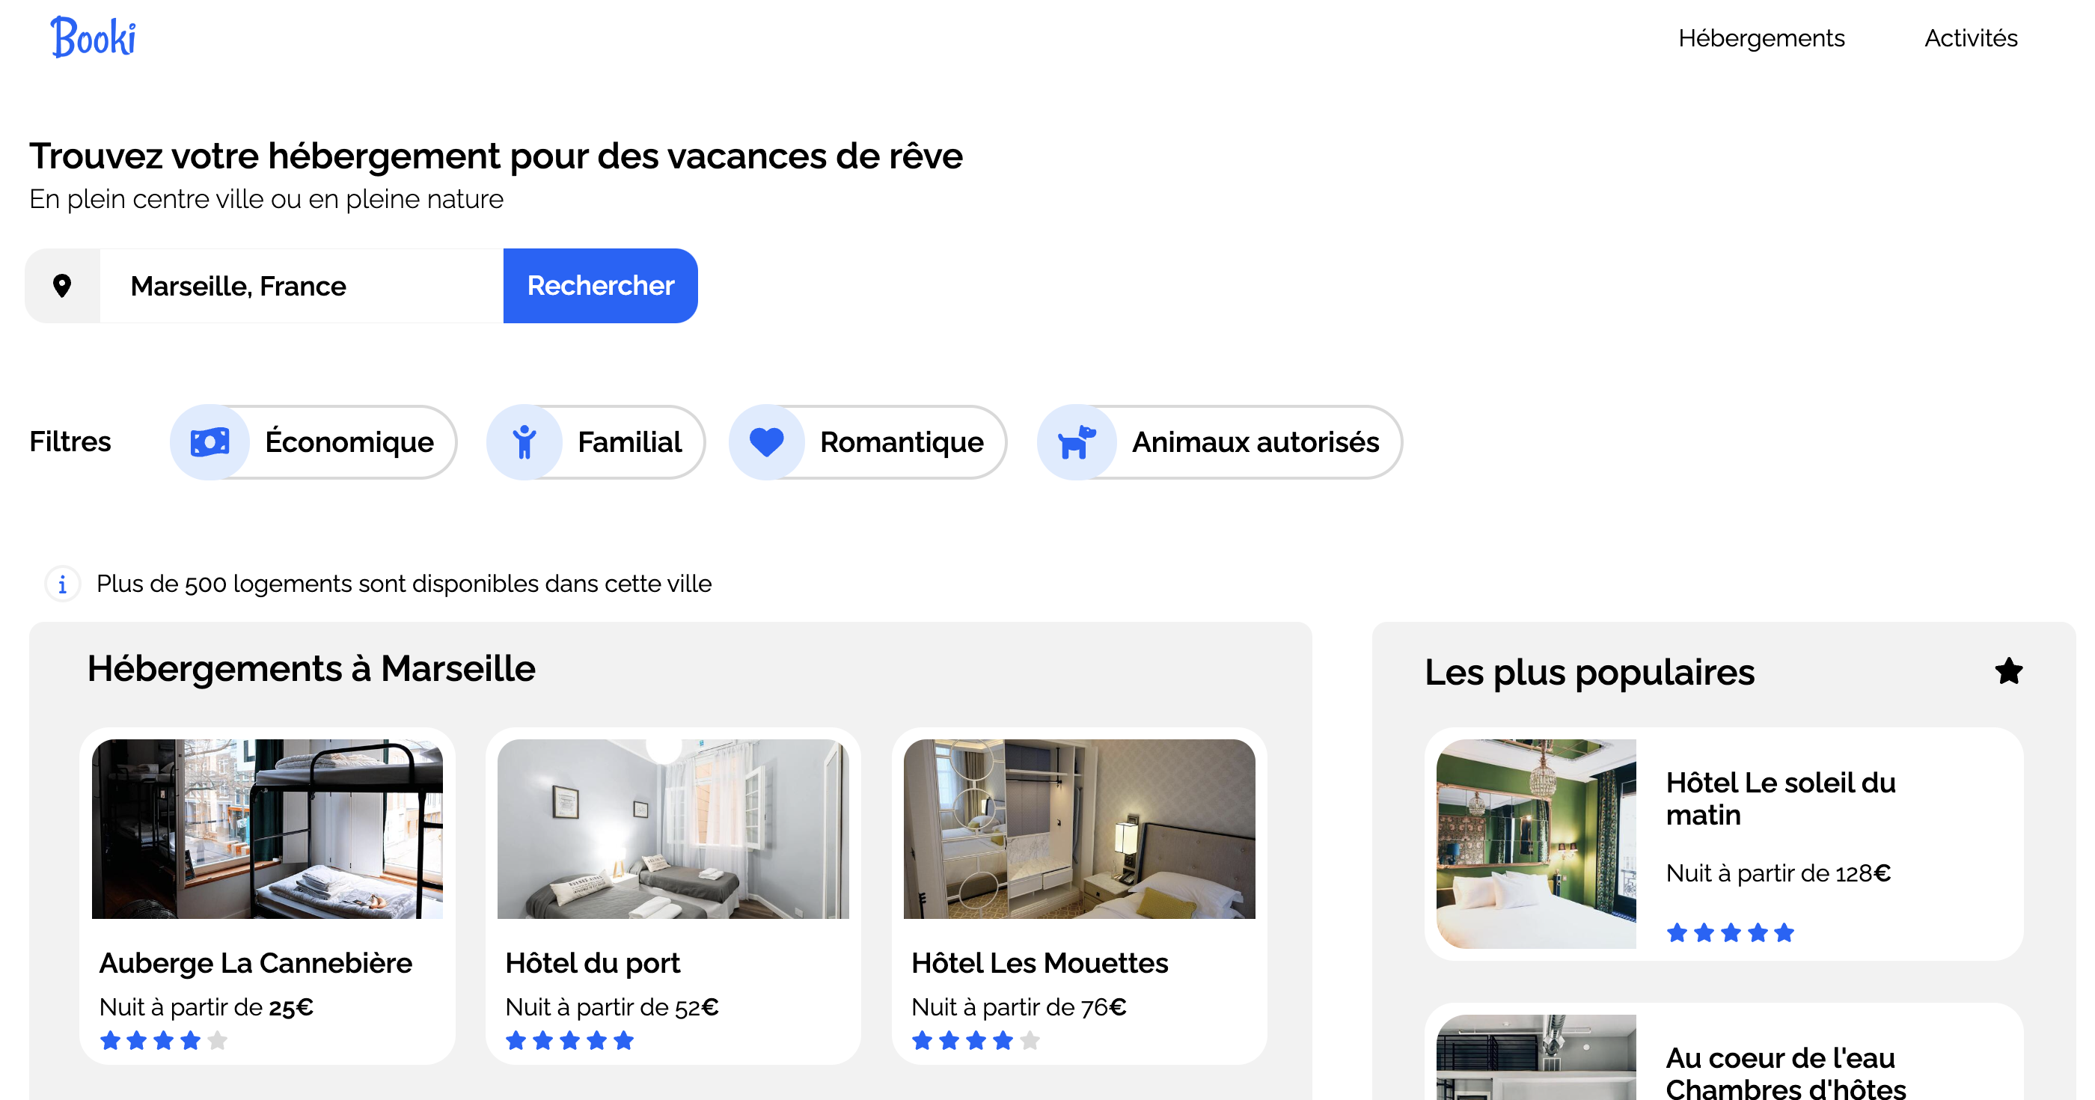
Task: Toggle the Économique filter
Action: [x=349, y=441]
